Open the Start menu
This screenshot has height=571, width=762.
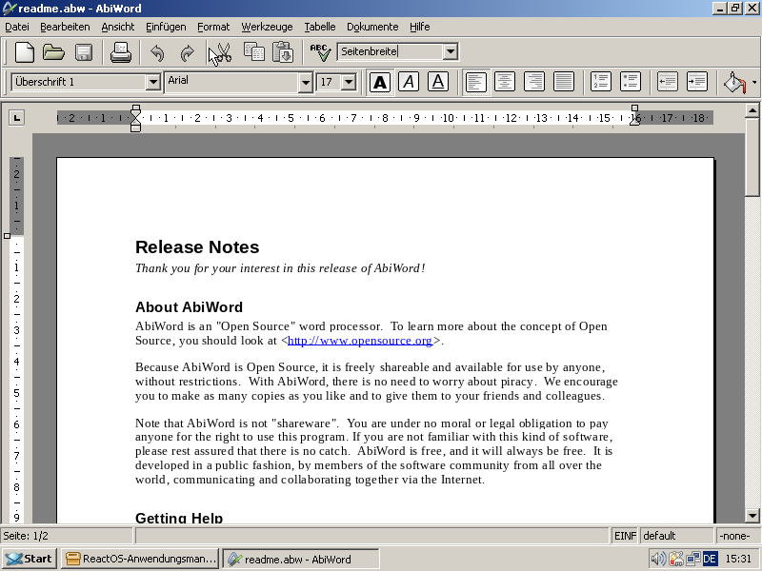30,559
